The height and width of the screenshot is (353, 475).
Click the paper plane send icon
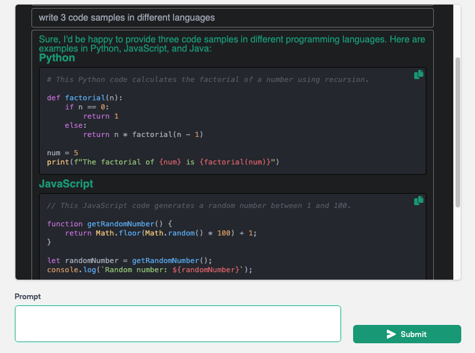click(391, 334)
